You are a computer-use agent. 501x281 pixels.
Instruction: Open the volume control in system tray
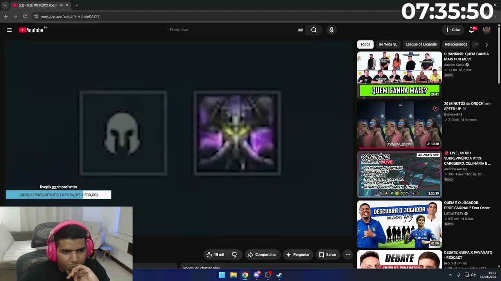473,275
